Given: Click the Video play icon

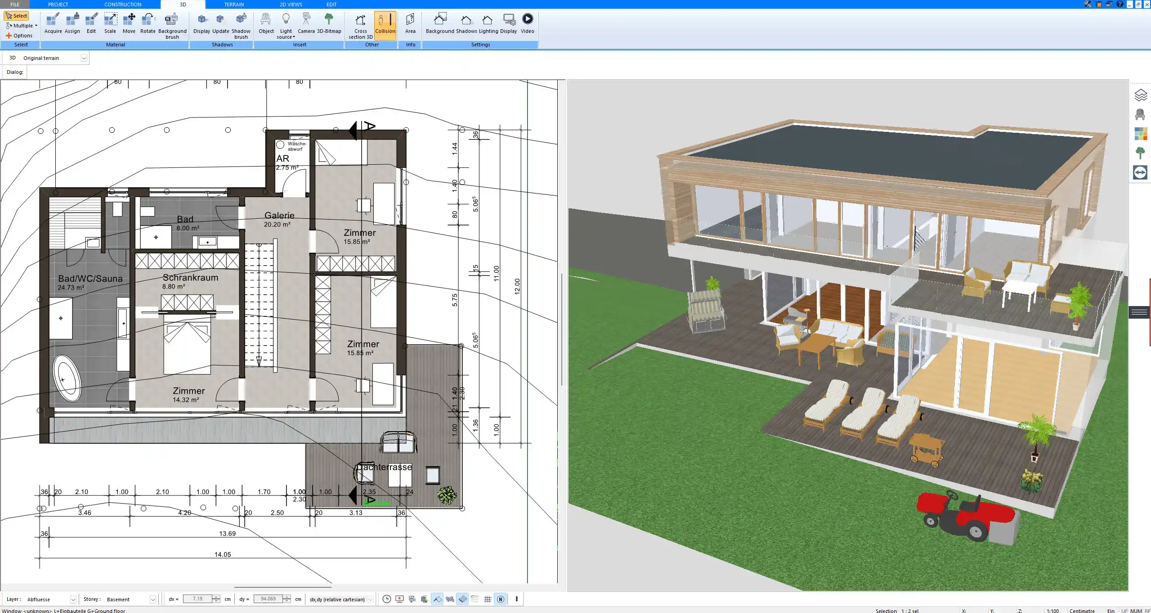Looking at the screenshot, I should tap(528, 19).
